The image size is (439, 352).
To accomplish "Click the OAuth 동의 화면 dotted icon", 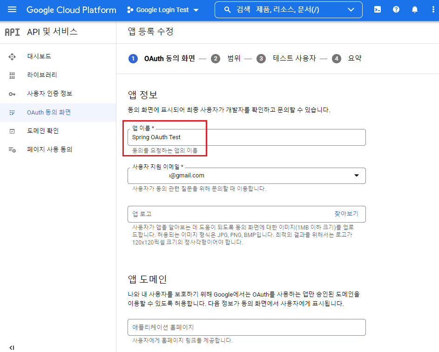I will pos(12,113).
